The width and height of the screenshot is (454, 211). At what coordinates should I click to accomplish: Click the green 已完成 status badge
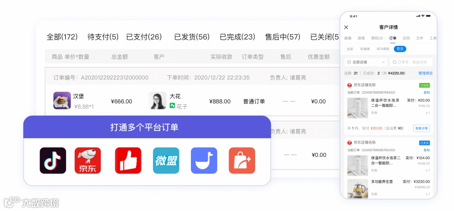click(424, 85)
